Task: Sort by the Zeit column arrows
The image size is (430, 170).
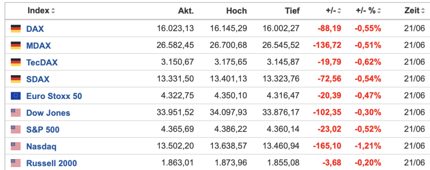Action: point(423,11)
